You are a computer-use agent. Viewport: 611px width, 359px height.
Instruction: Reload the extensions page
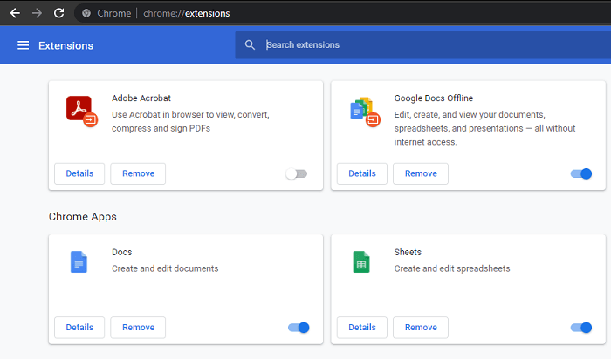click(58, 13)
